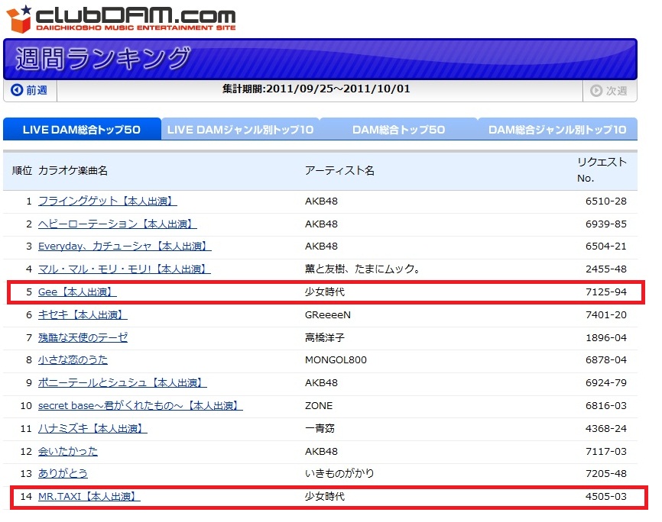The height and width of the screenshot is (522, 662).
Task: Click request number 6924-79
Action: click(606, 382)
